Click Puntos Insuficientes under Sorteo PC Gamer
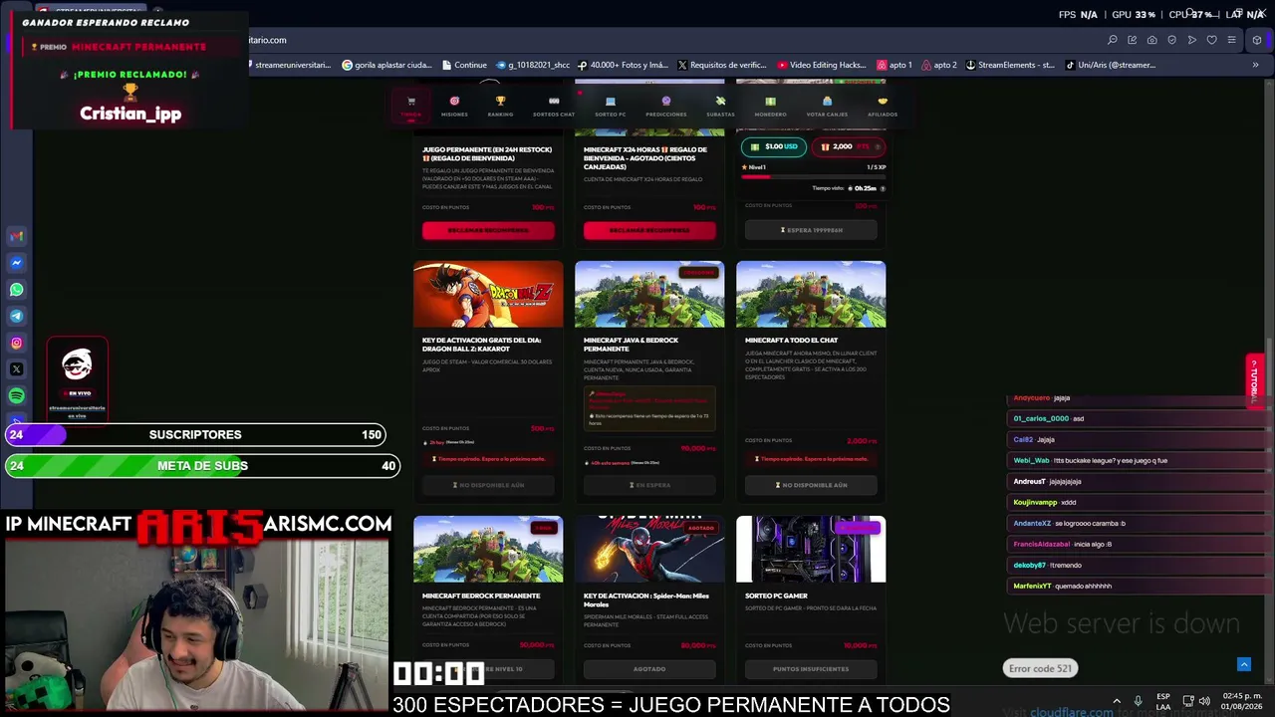 [811, 669]
